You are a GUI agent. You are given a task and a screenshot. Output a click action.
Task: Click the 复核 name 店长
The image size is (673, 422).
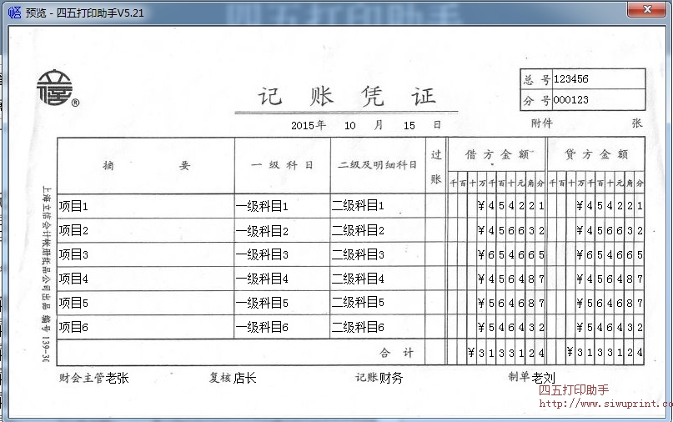[x=244, y=378]
